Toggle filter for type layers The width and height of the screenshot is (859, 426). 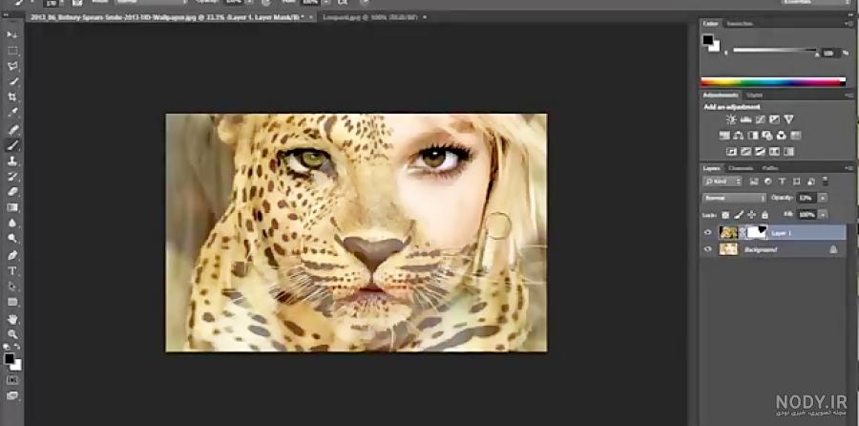click(782, 181)
